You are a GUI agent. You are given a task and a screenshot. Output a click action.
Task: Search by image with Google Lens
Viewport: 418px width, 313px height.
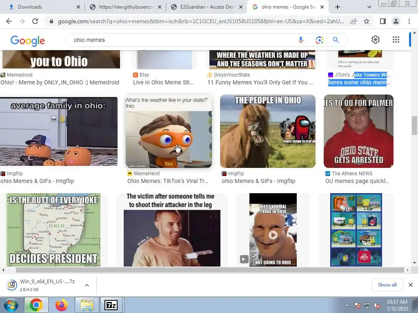pos(319,40)
